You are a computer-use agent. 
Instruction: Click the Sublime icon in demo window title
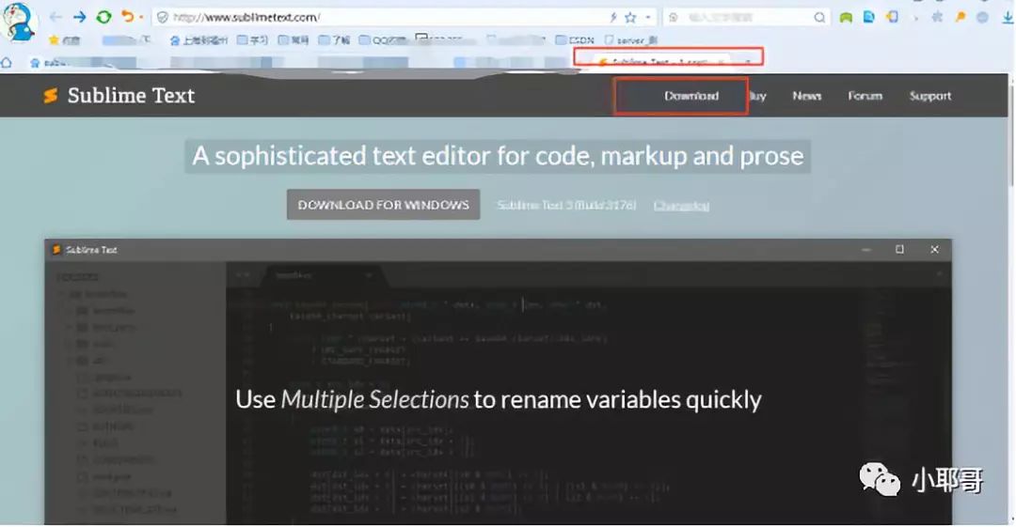click(56, 249)
